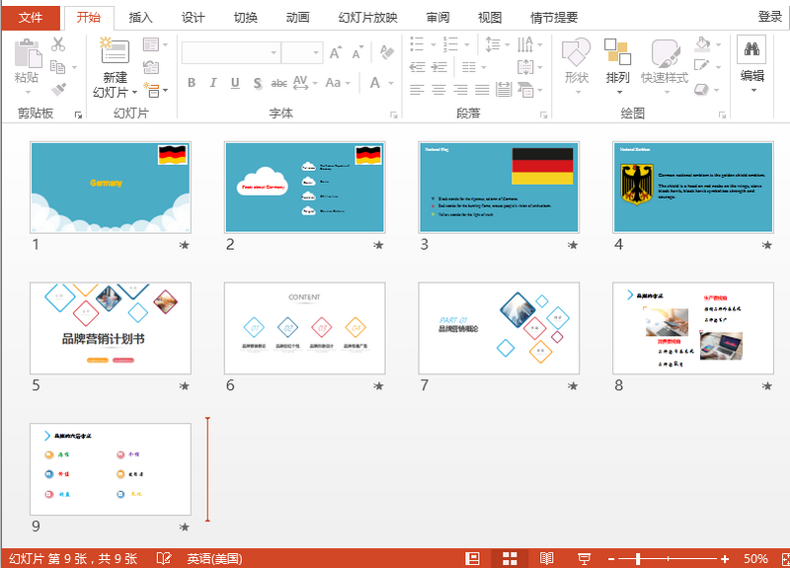
Task: Click the Copy icon
Action: click(58, 66)
